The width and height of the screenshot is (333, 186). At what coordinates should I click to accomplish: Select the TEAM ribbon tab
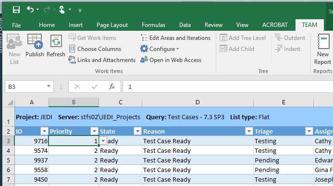pyautogui.click(x=309, y=25)
